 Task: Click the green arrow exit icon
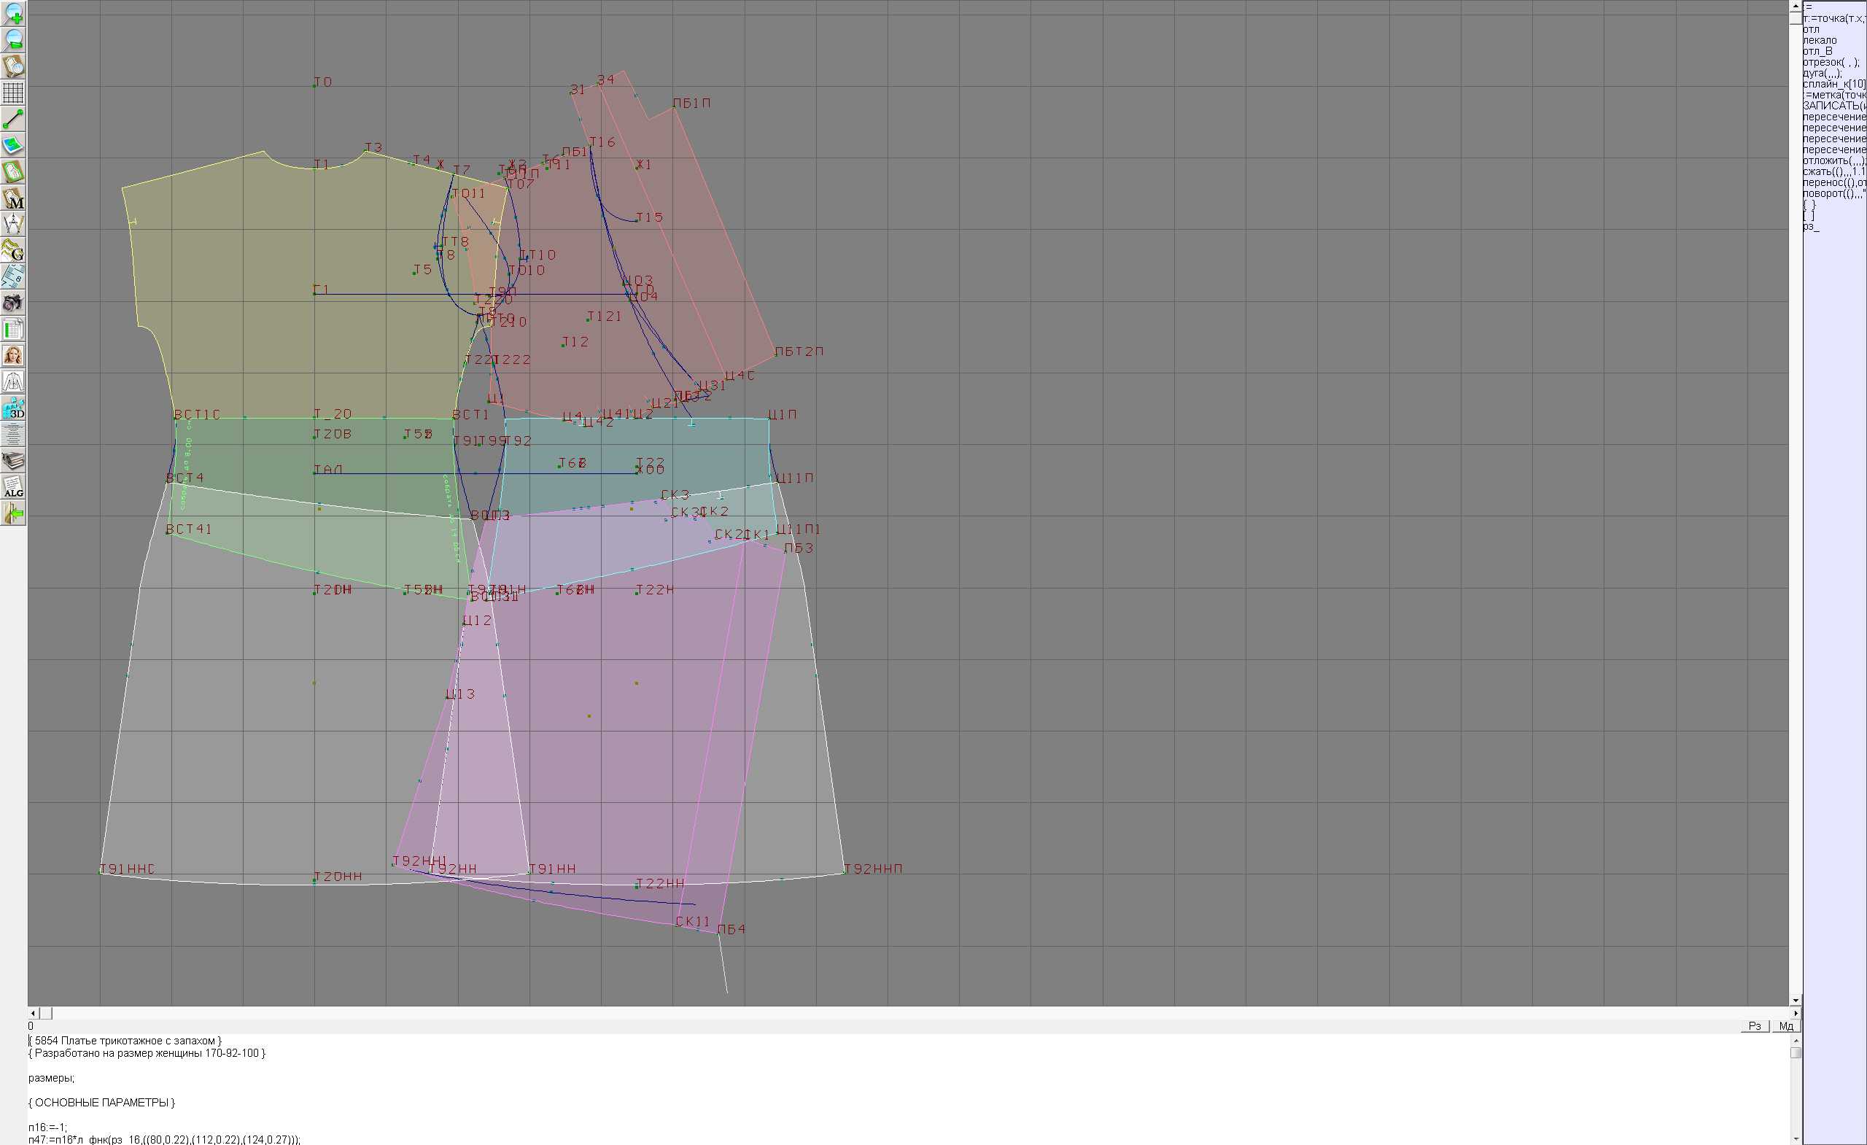pos(13,513)
